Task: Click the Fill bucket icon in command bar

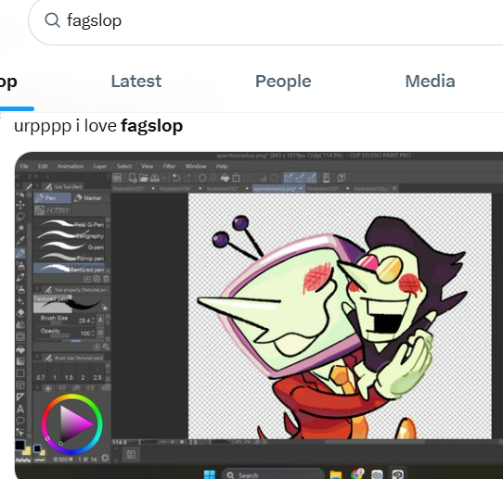Action: [x=225, y=178]
